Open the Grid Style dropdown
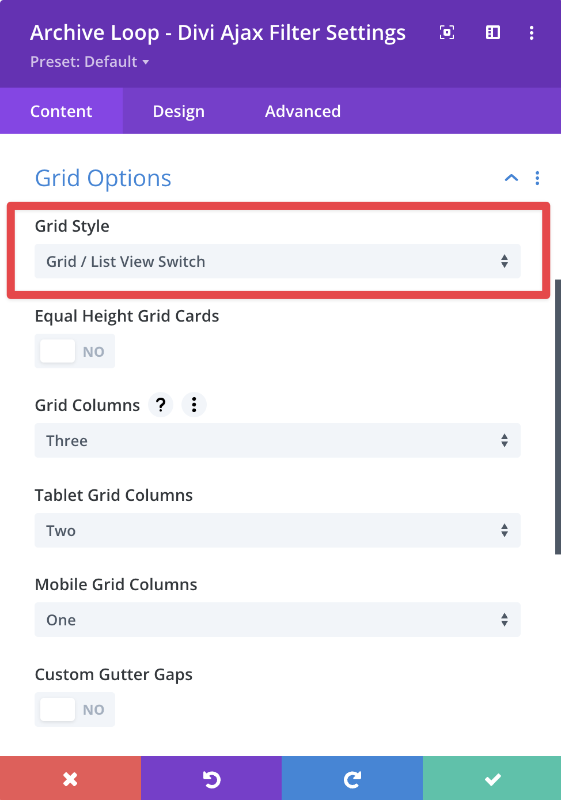This screenshot has height=800, width=561. [277, 262]
